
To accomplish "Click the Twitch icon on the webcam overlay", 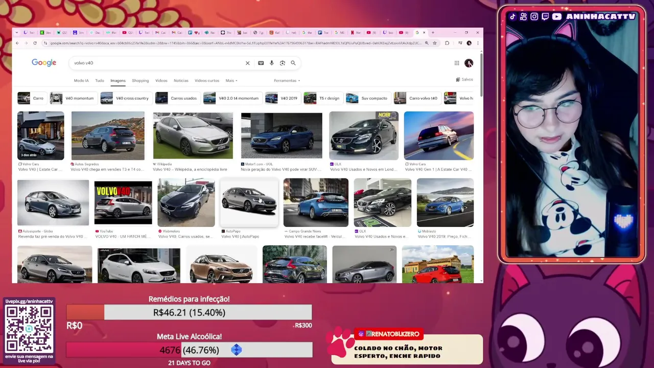I will click(x=545, y=16).
